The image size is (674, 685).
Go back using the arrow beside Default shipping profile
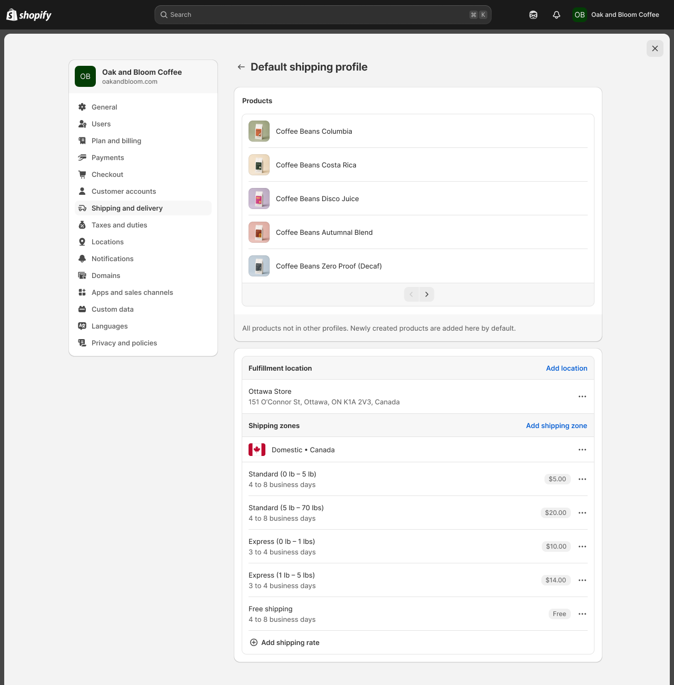pyautogui.click(x=241, y=67)
